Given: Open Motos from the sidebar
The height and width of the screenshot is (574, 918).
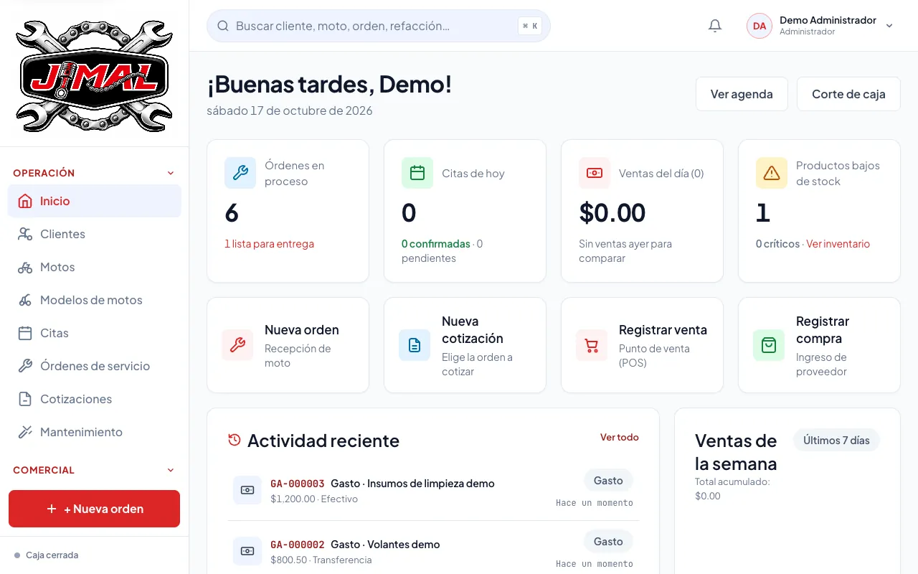Looking at the screenshot, I should (x=94, y=267).
